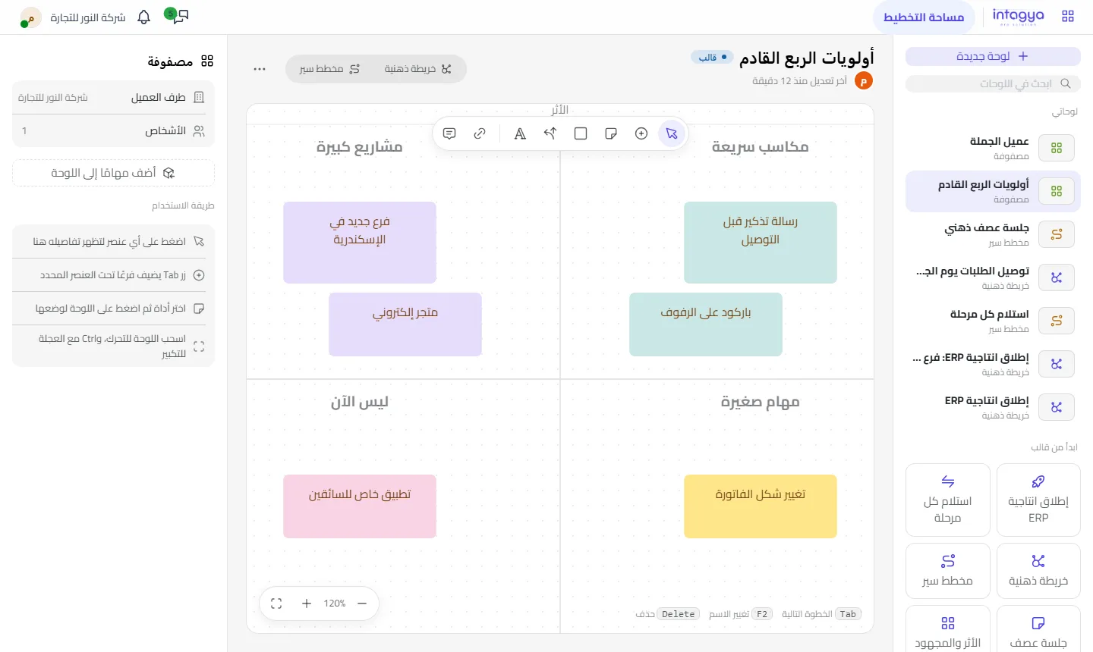Click the 120% zoom level
1093x652 pixels.
click(x=335, y=603)
